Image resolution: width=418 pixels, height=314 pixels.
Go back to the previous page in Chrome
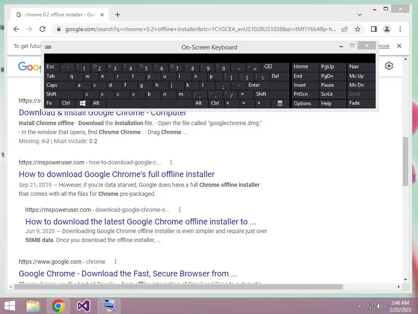pyautogui.click(x=16, y=29)
